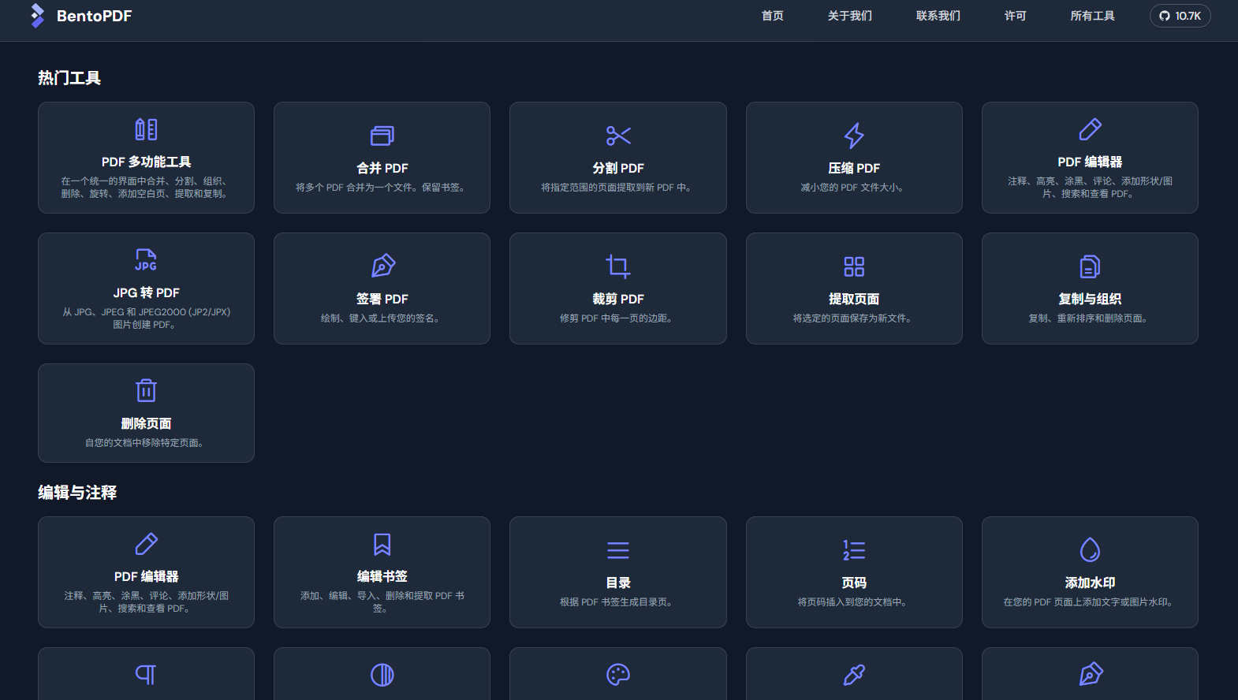This screenshot has height=700, width=1238.
Task: Open 所有工具 in the navigation bar
Action: pos(1092,16)
